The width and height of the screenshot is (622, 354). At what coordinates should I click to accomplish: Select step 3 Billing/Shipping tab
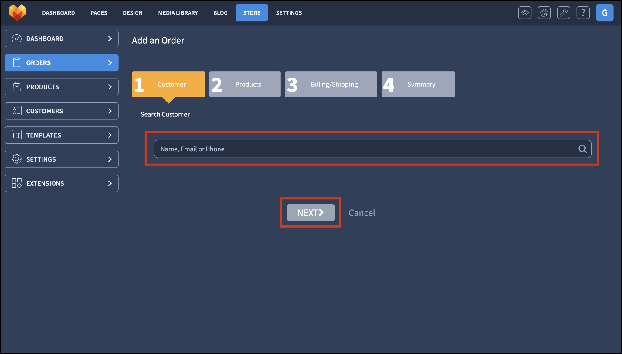(331, 84)
